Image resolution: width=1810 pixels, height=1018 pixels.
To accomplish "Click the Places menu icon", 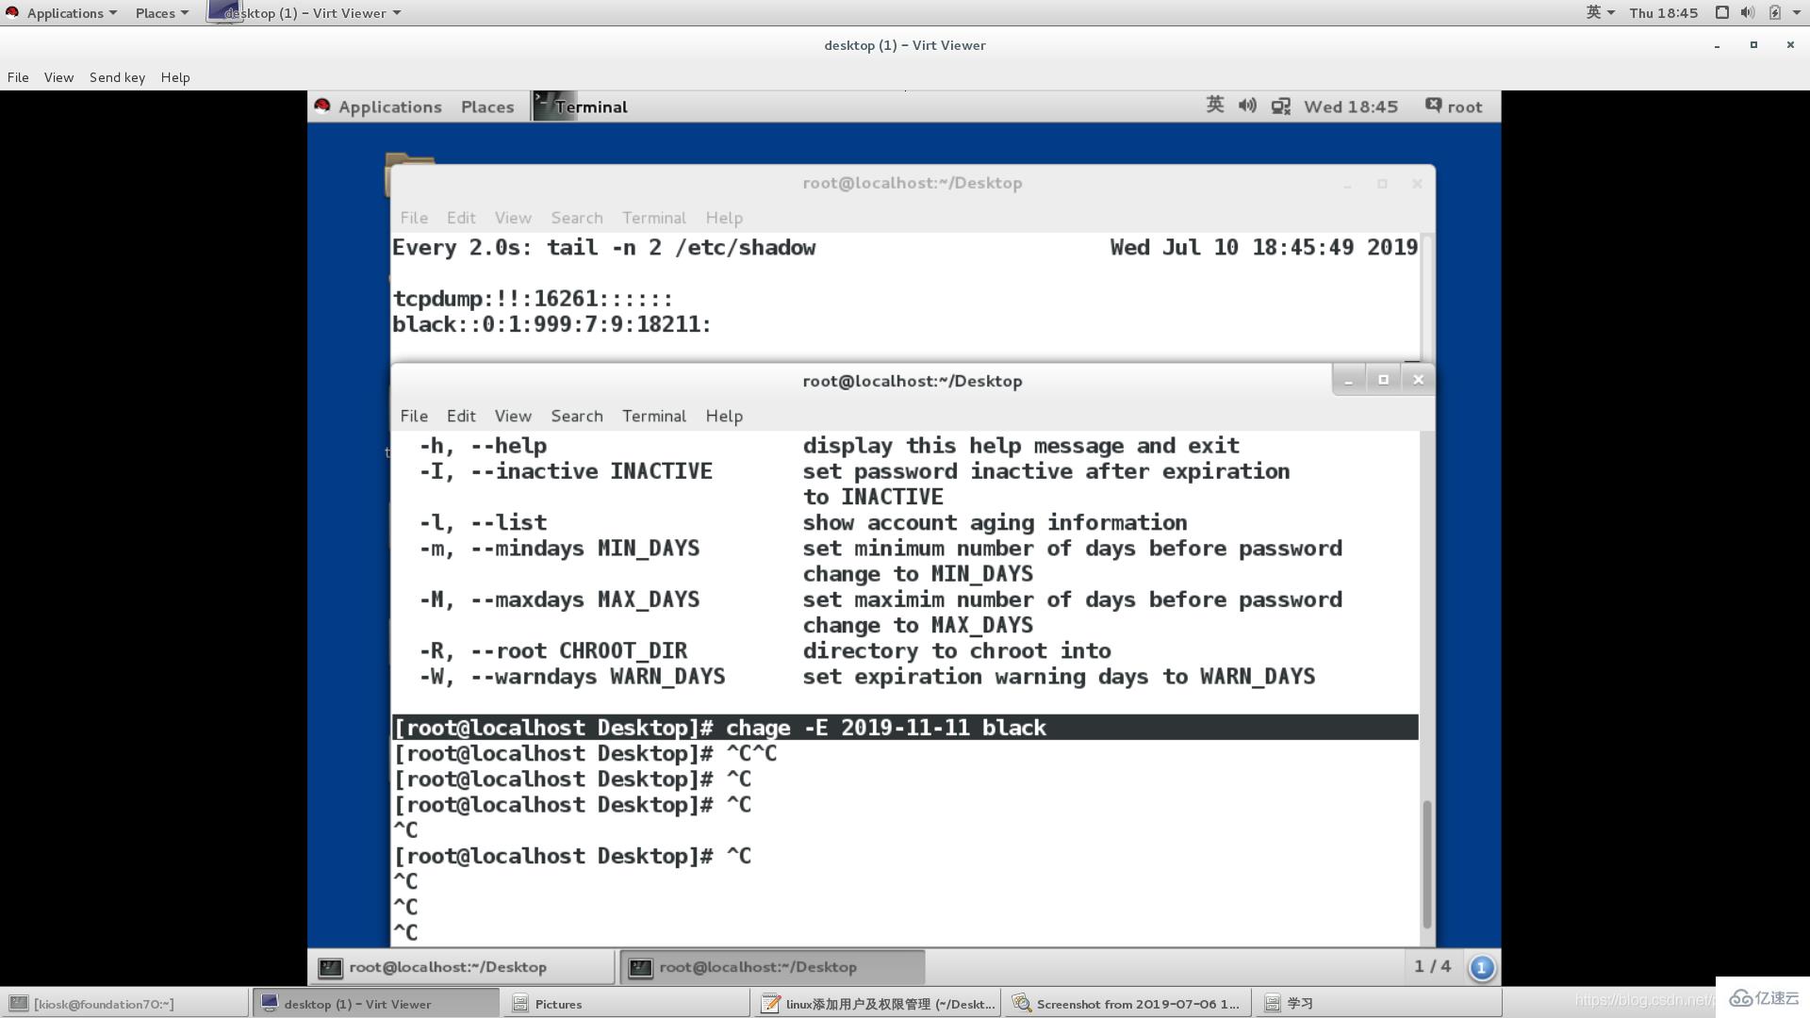I will pos(155,12).
